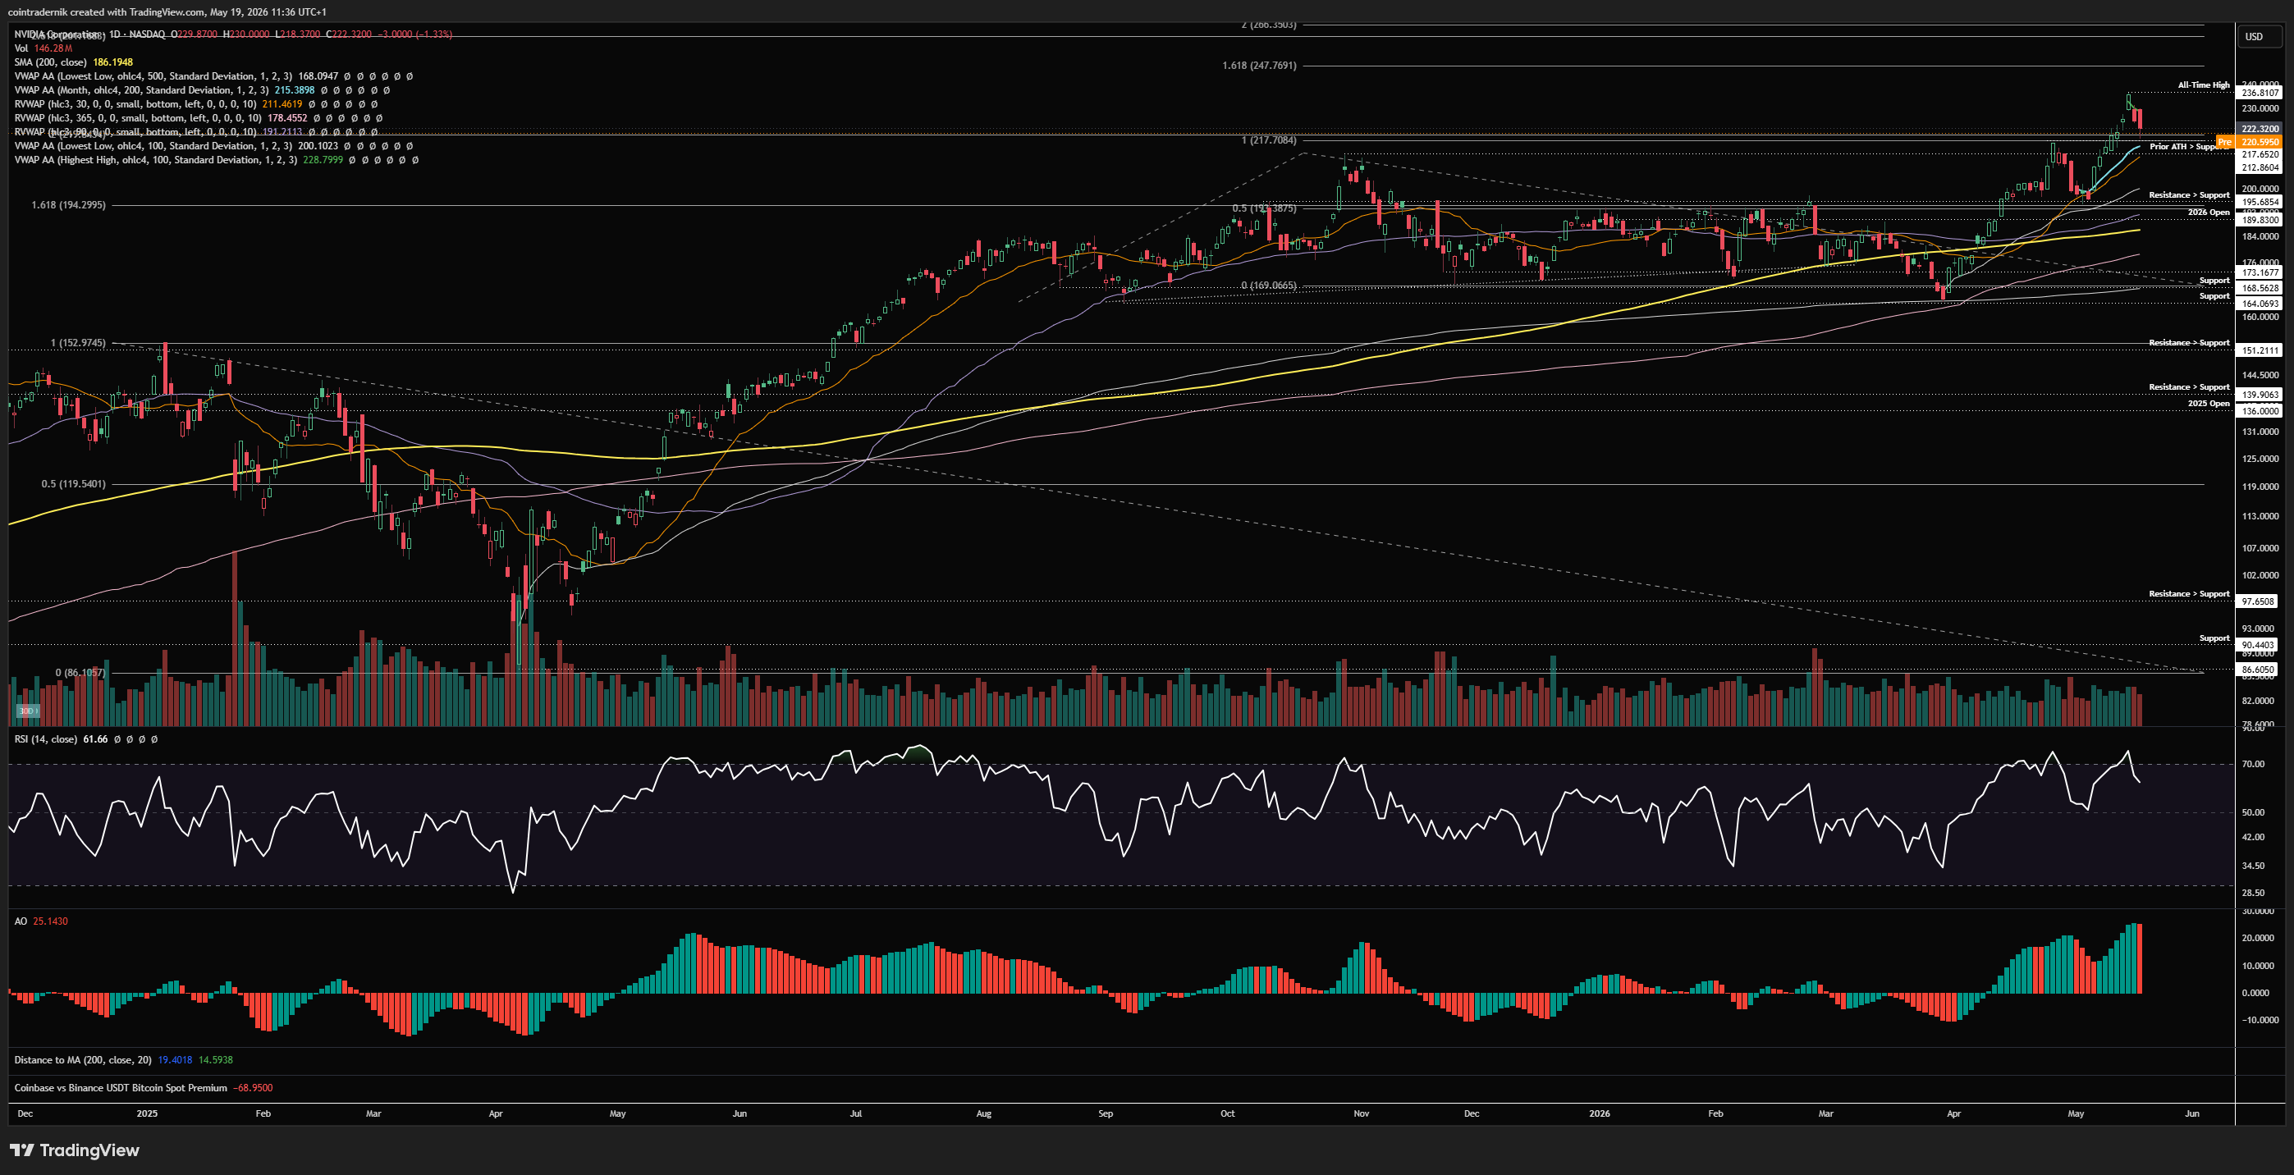
Task: Select the SMA (200, close) indicator legend
Action: [x=73, y=62]
